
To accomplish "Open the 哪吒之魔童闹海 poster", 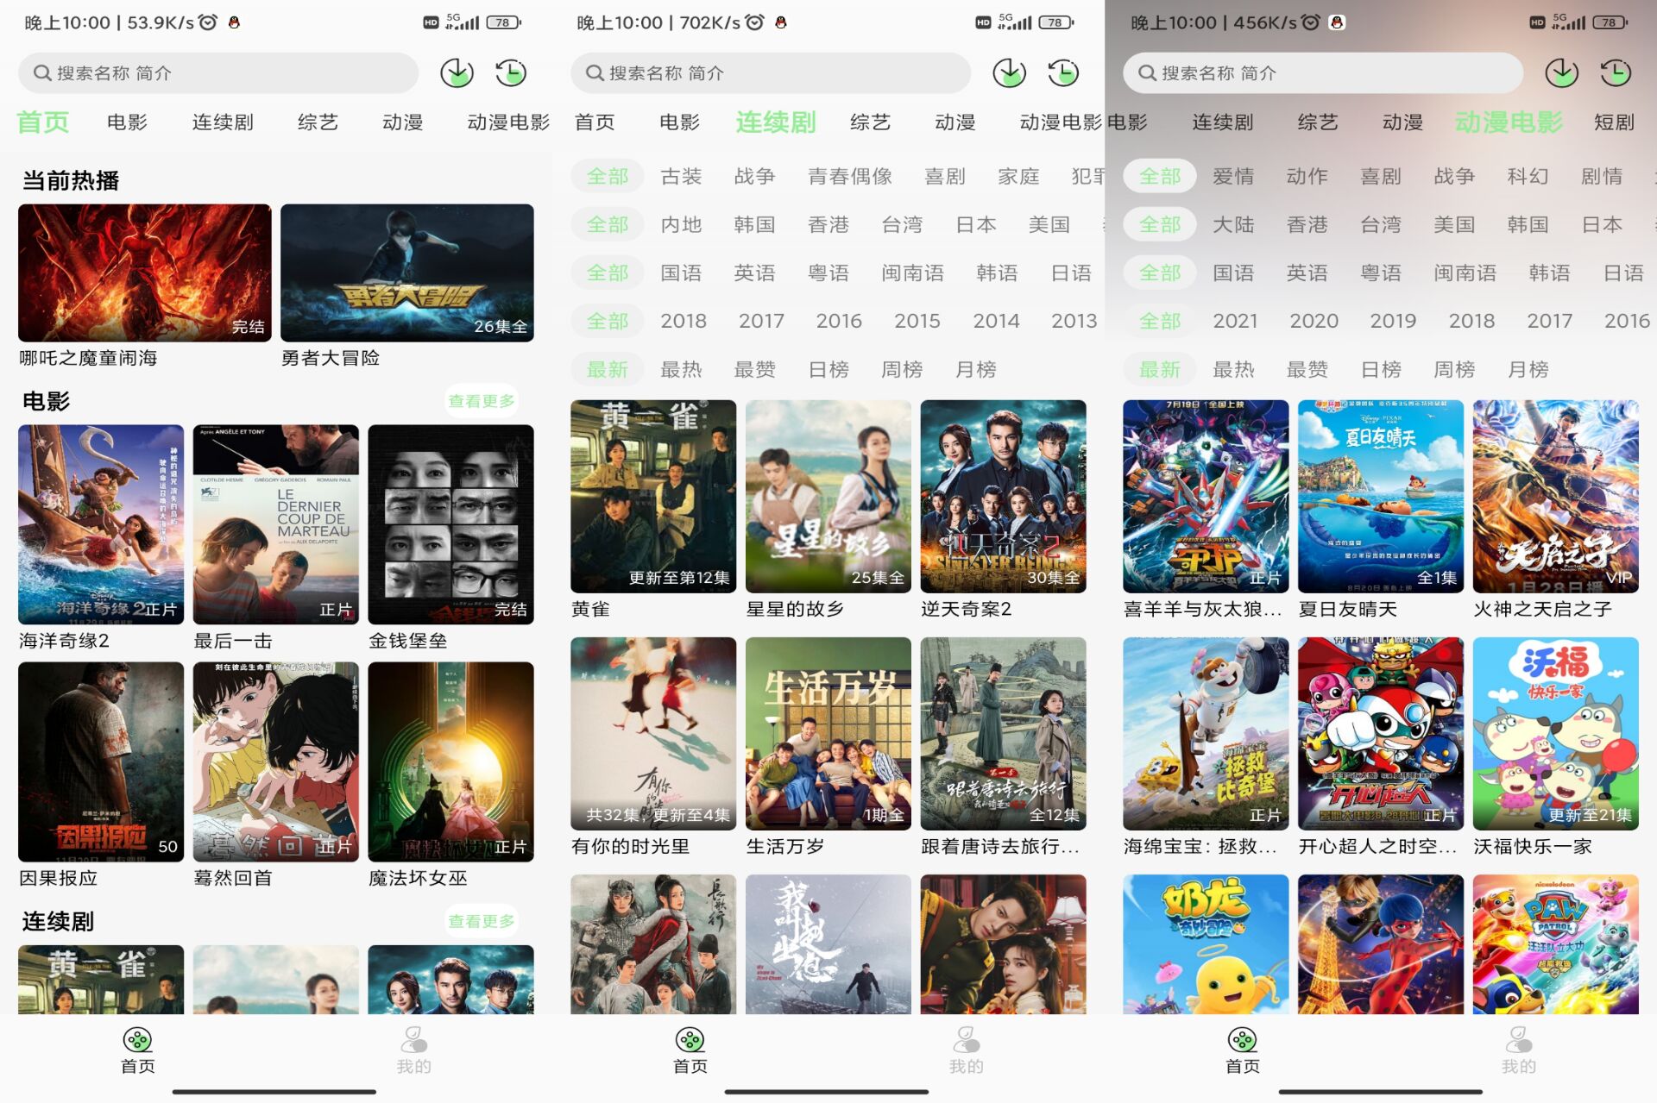I will point(143,273).
